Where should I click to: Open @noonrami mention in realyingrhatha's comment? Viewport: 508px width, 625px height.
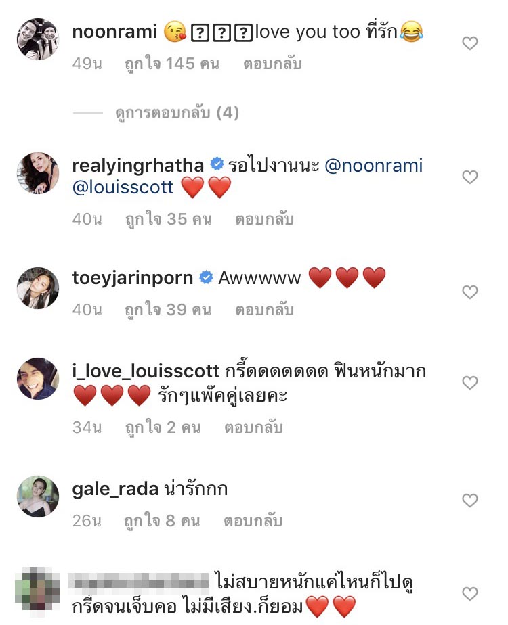[374, 166]
